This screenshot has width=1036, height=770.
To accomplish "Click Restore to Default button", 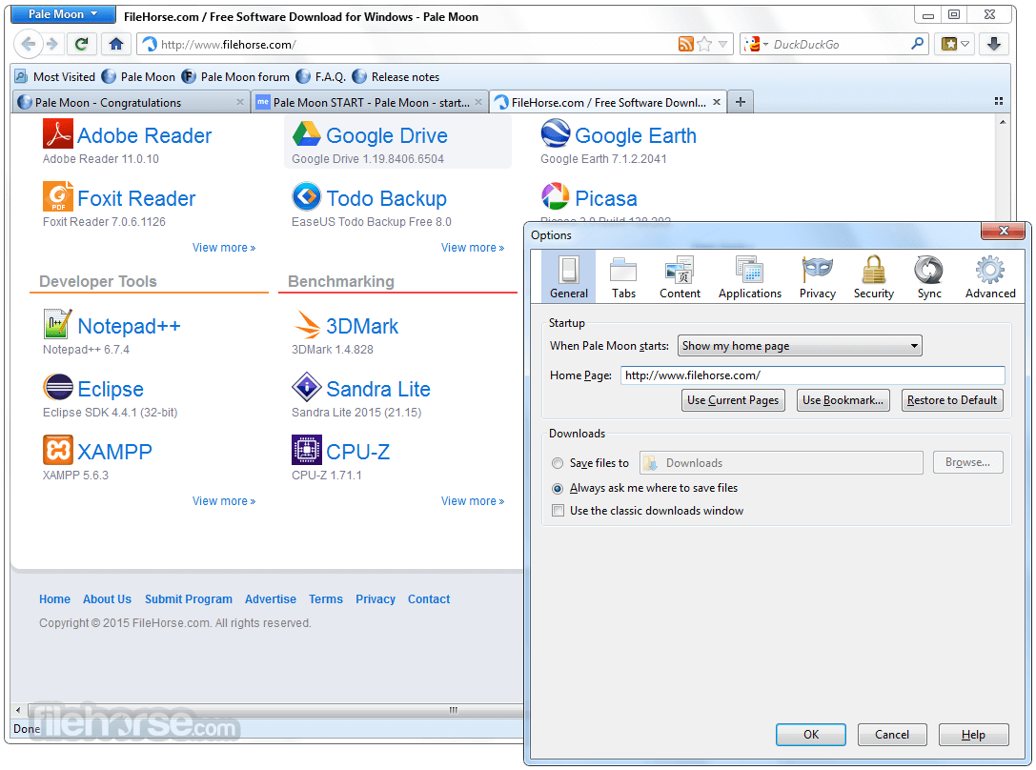I will [952, 400].
